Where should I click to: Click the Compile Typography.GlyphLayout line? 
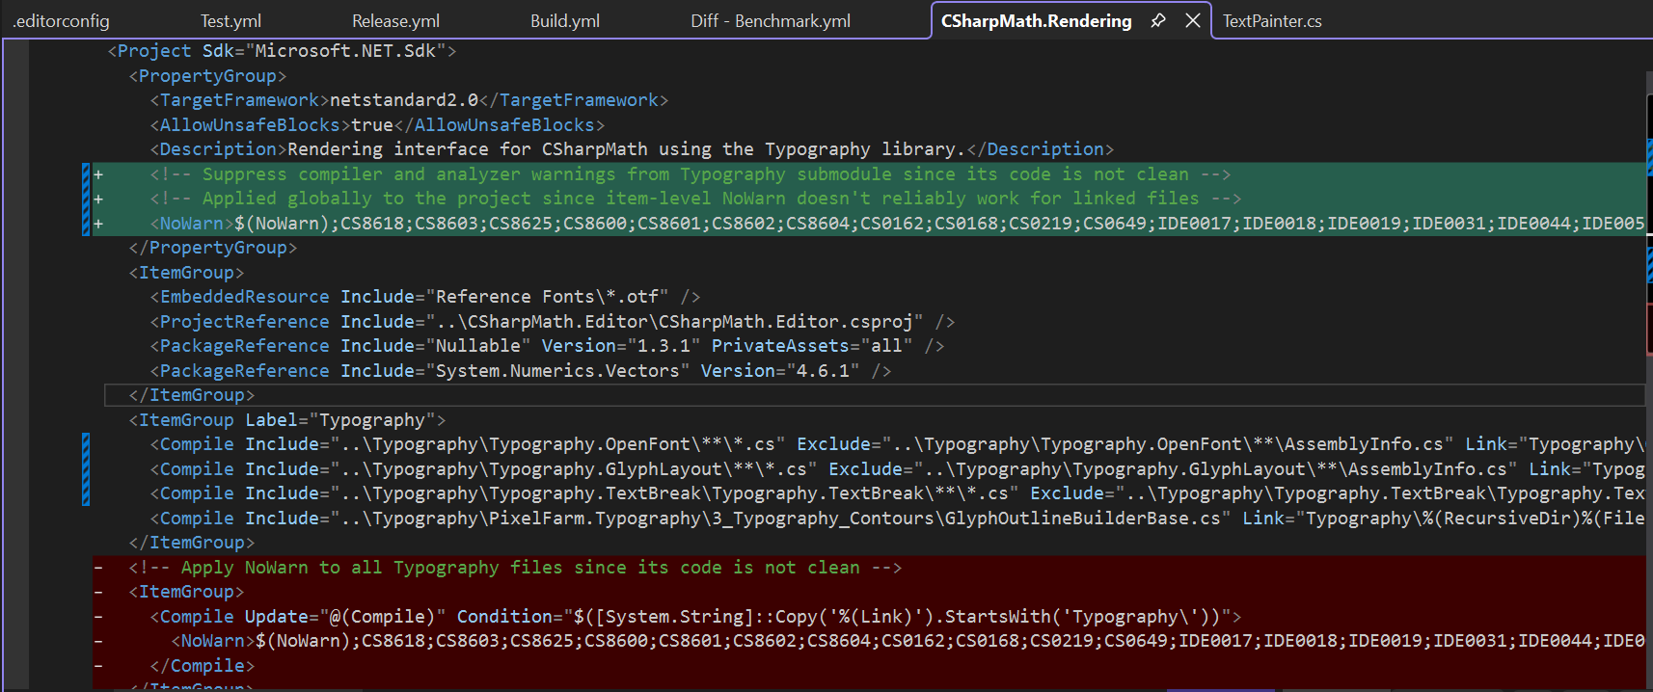pyautogui.click(x=897, y=469)
